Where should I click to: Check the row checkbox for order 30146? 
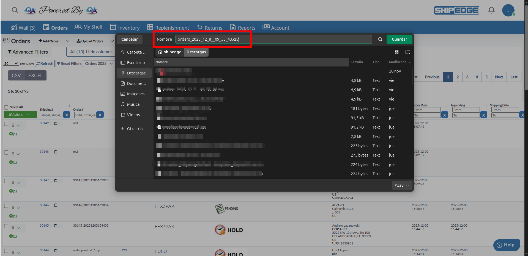click(x=6, y=205)
